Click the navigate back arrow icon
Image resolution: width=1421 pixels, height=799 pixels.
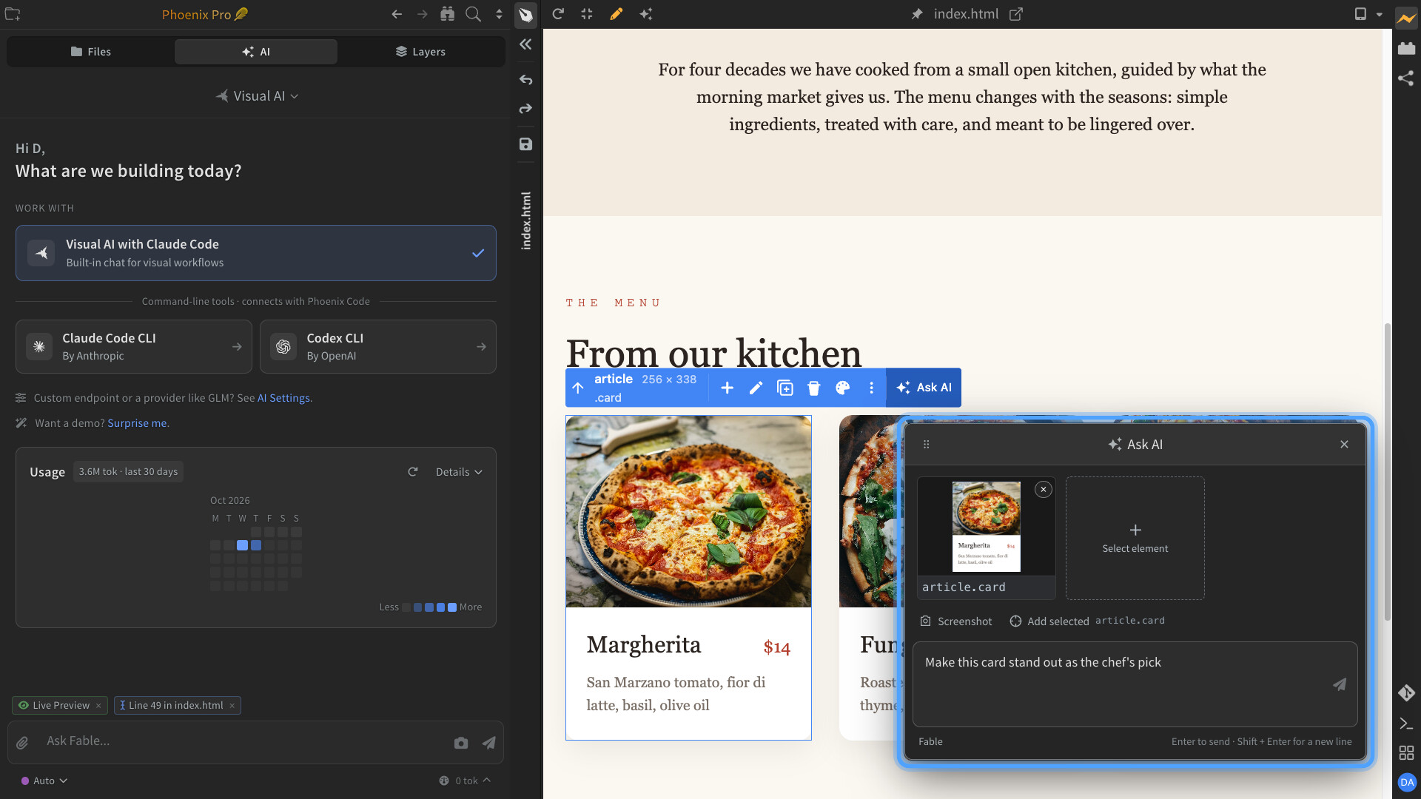397,14
